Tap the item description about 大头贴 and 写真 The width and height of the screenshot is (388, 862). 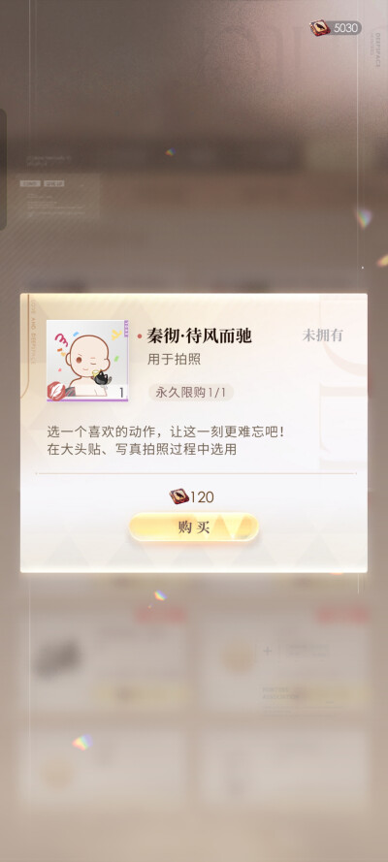(x=166, y=440)
